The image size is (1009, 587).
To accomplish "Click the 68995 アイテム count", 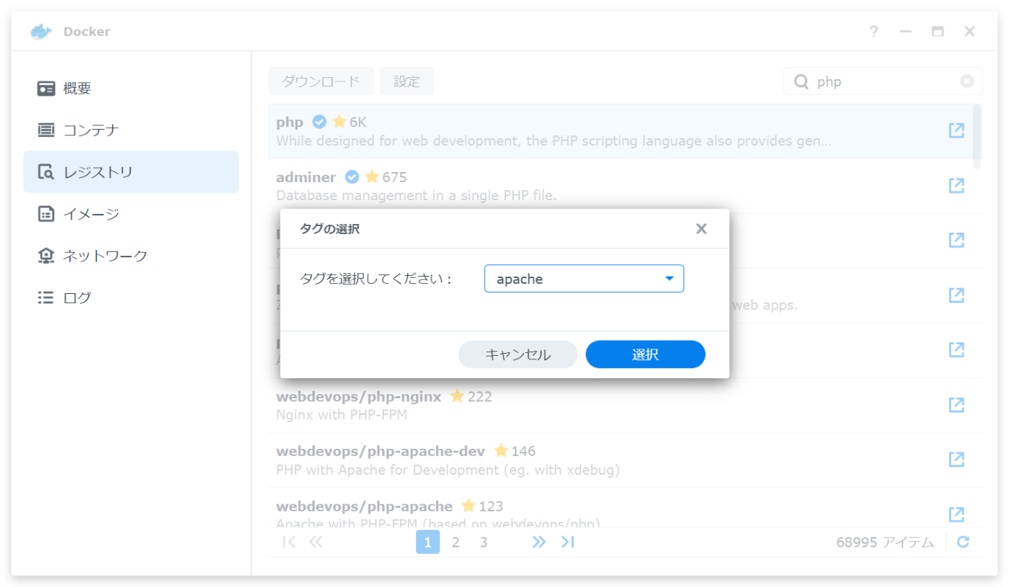I will (885, 542).
